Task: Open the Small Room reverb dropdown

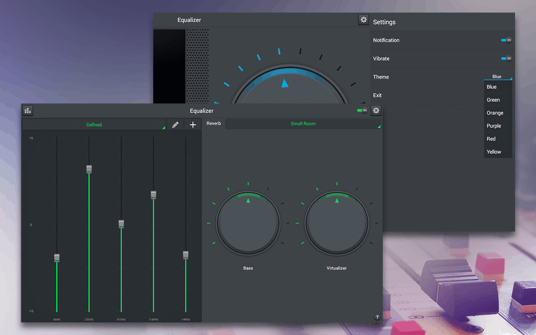Action: pyautogui.click(x=303, y=124)
